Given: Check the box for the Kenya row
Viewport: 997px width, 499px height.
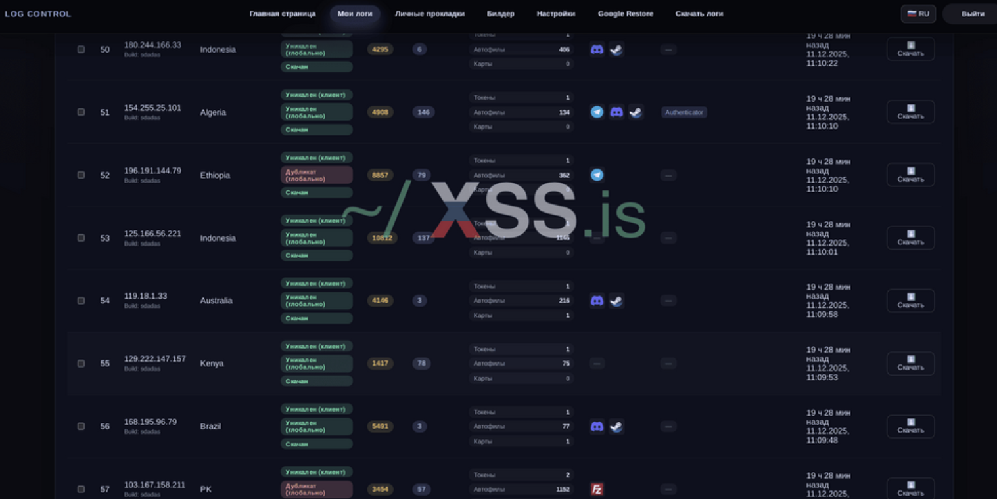Looking at the screenshot, I should (x=81, y=364).
